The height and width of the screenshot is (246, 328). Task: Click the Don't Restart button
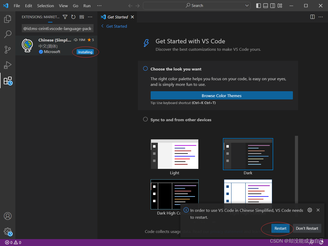pyautogui.click(x=307, y=228)
